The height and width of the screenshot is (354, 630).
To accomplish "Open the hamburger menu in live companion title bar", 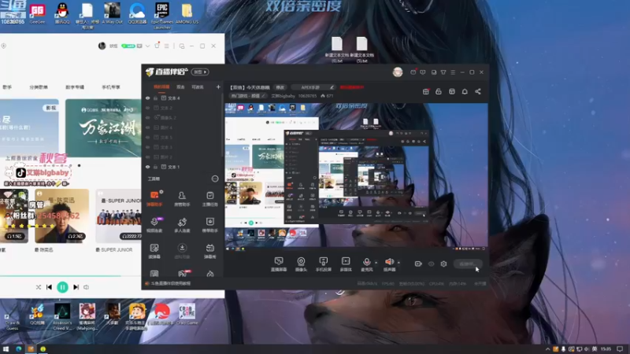I will pos(453,72).
